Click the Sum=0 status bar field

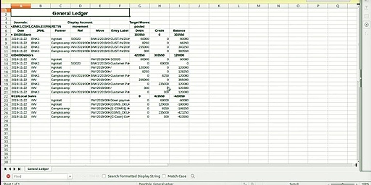point(294,184)
